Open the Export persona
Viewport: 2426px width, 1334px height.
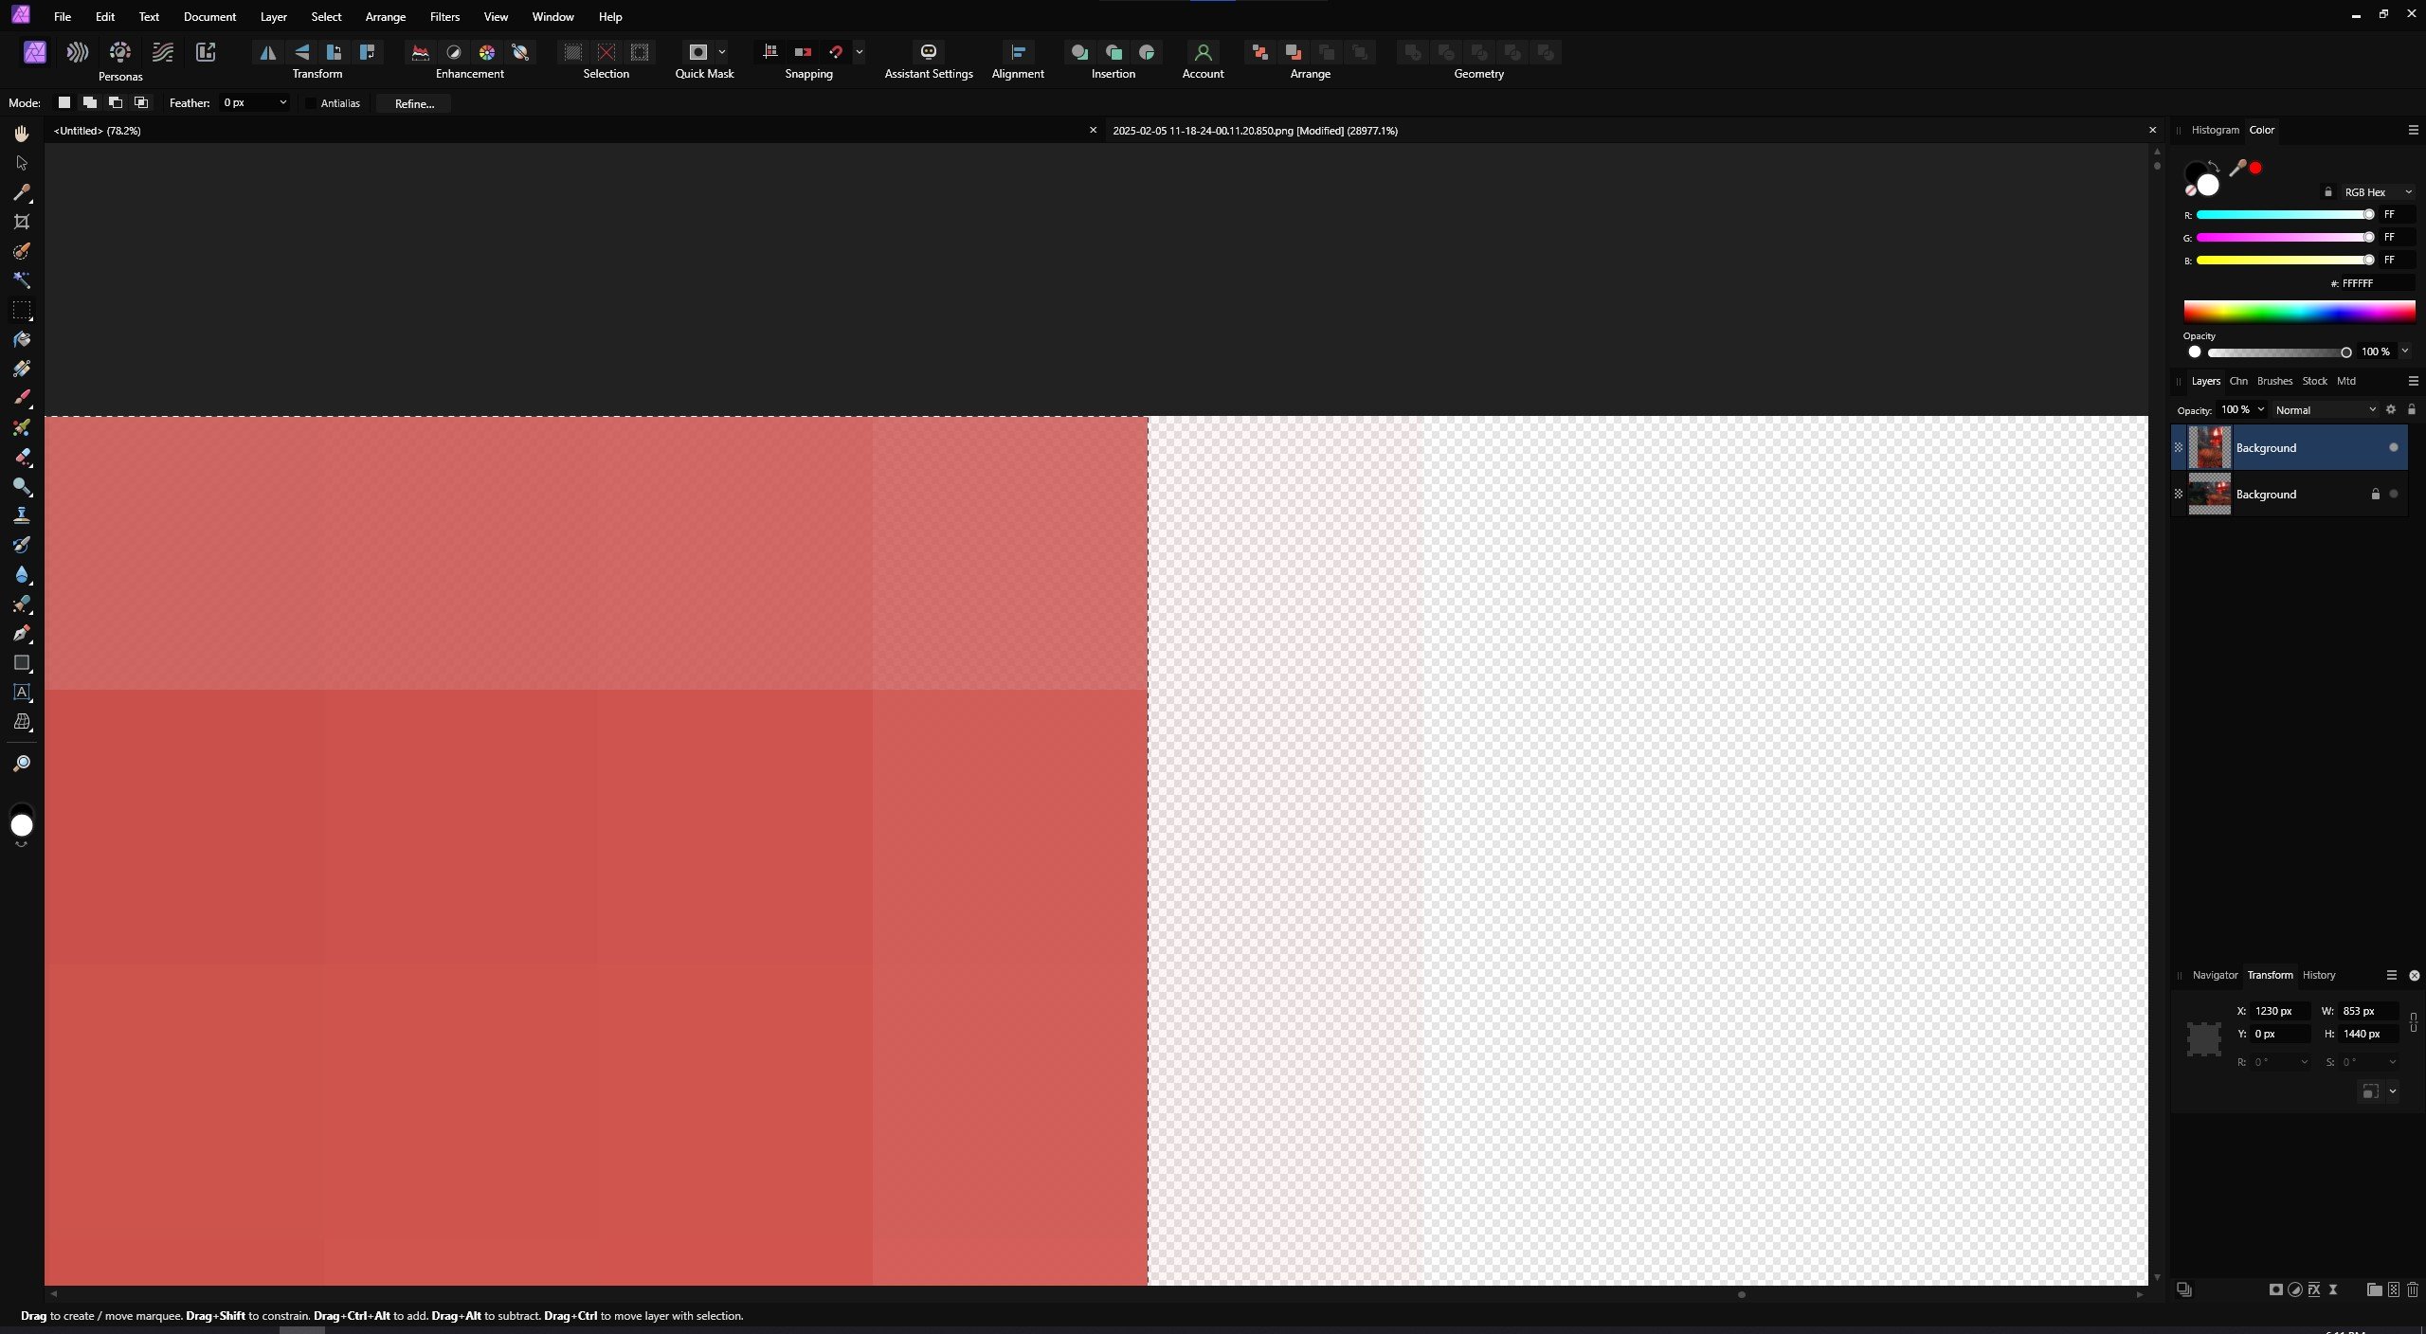(206, 52)
